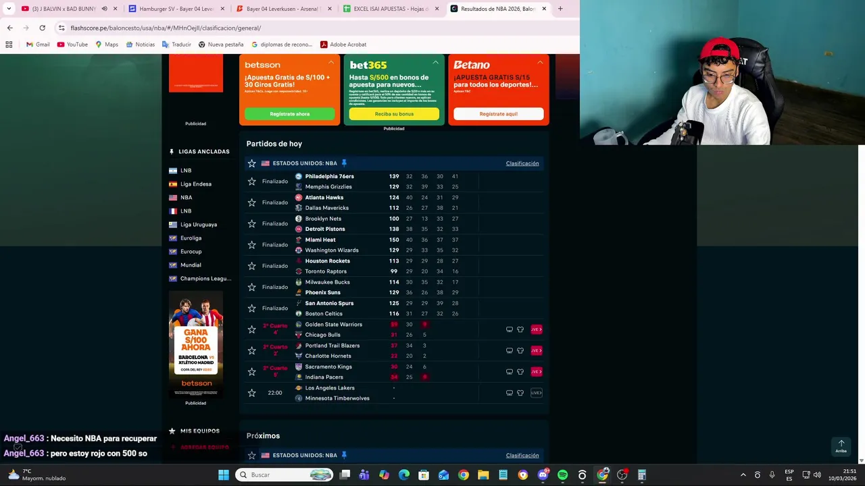
Task: Collapse the bet365 ad chevron
Action: (435, 62)
